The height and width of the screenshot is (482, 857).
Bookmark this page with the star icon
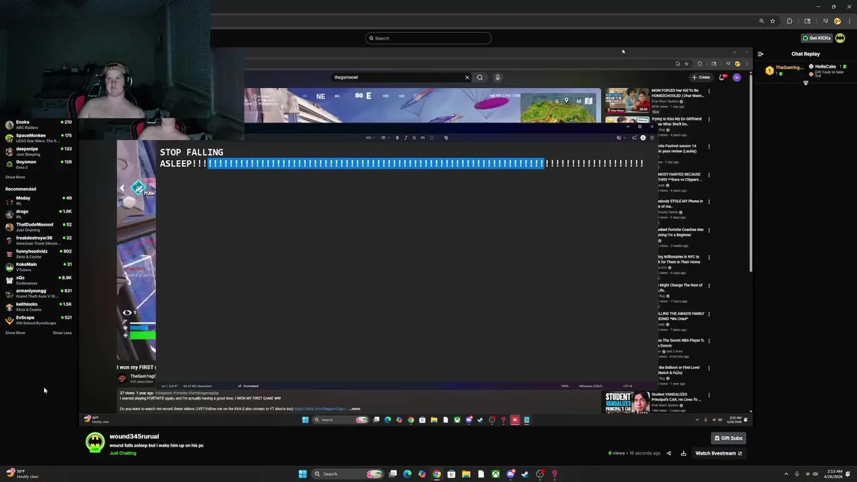773,21
